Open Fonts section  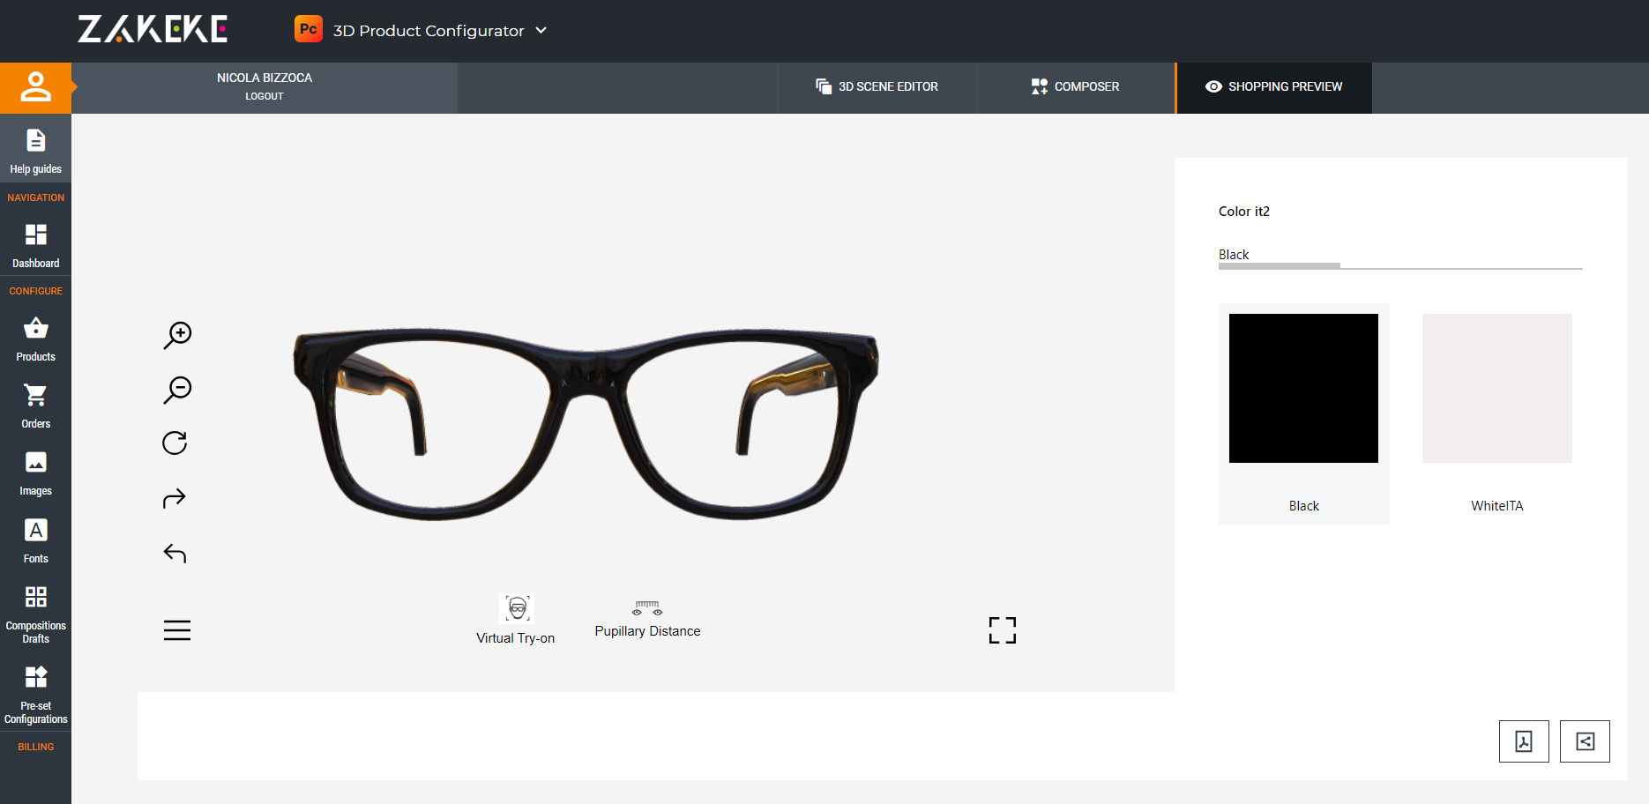35,541
